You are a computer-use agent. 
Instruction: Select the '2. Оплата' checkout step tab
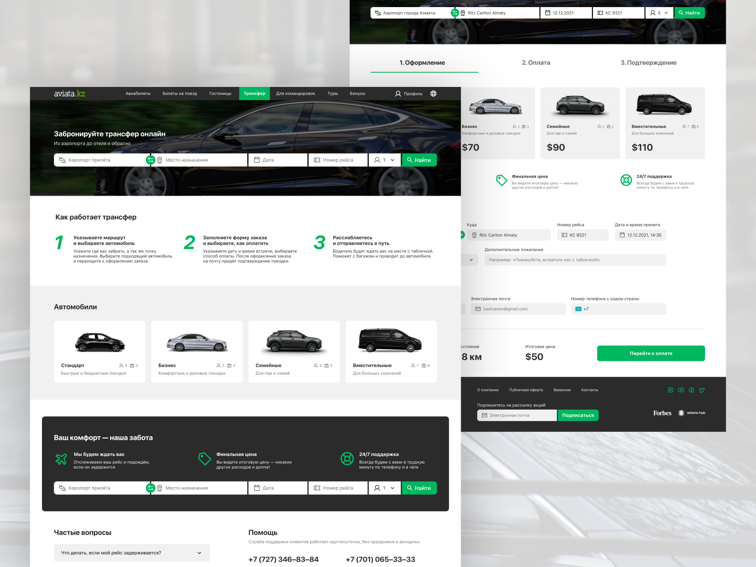pyautogui.click(x=536, y=62)
